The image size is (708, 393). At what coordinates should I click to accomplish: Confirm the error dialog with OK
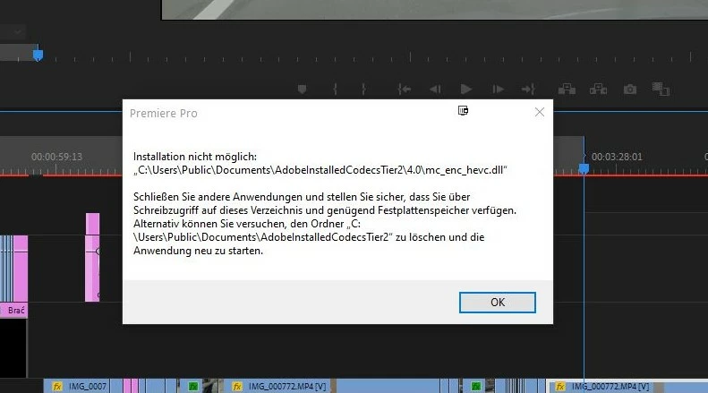pyautogui.click(x=497, y=303)
